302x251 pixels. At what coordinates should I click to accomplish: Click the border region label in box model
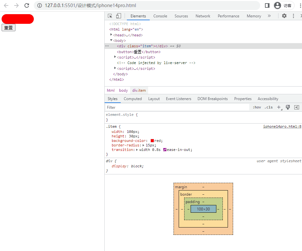pos(186,194)
